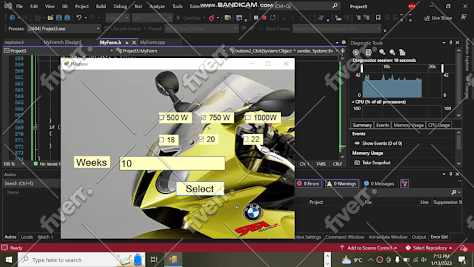Save the file with the single-disk icon
This screenshot has width=474, height=267.
click(x=59, y=18)
